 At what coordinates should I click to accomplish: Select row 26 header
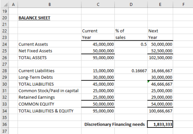(x=4, y=57)
